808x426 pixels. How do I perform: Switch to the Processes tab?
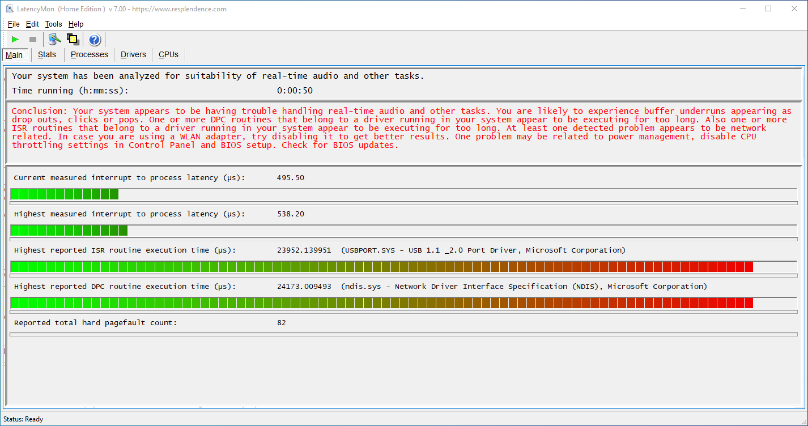(x=90, y=54)
